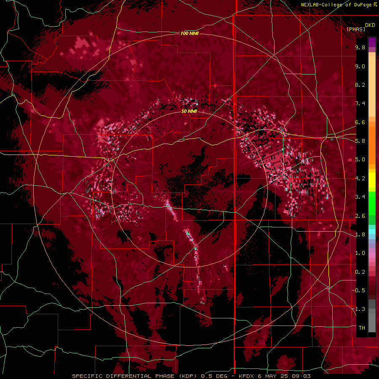379x379 pixels.
Task: Click the 6.6 scale label
Action: point(360,122)
